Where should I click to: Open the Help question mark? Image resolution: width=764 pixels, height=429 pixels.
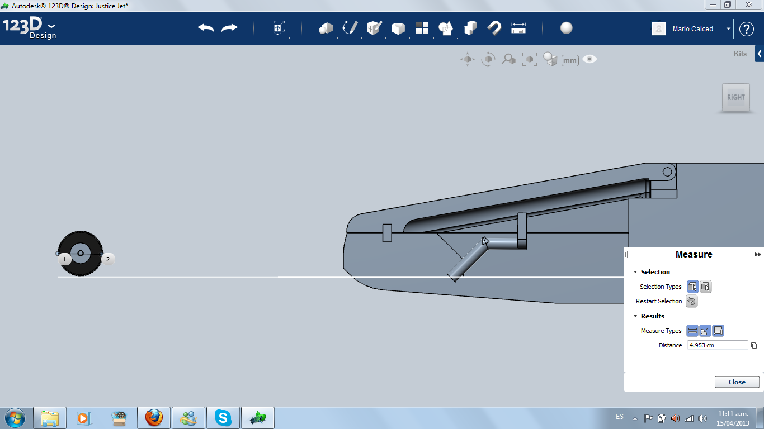747,29
